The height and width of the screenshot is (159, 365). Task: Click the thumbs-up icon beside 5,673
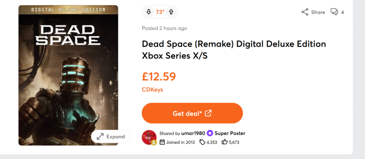pyautogui.click(x=224, y=142)
